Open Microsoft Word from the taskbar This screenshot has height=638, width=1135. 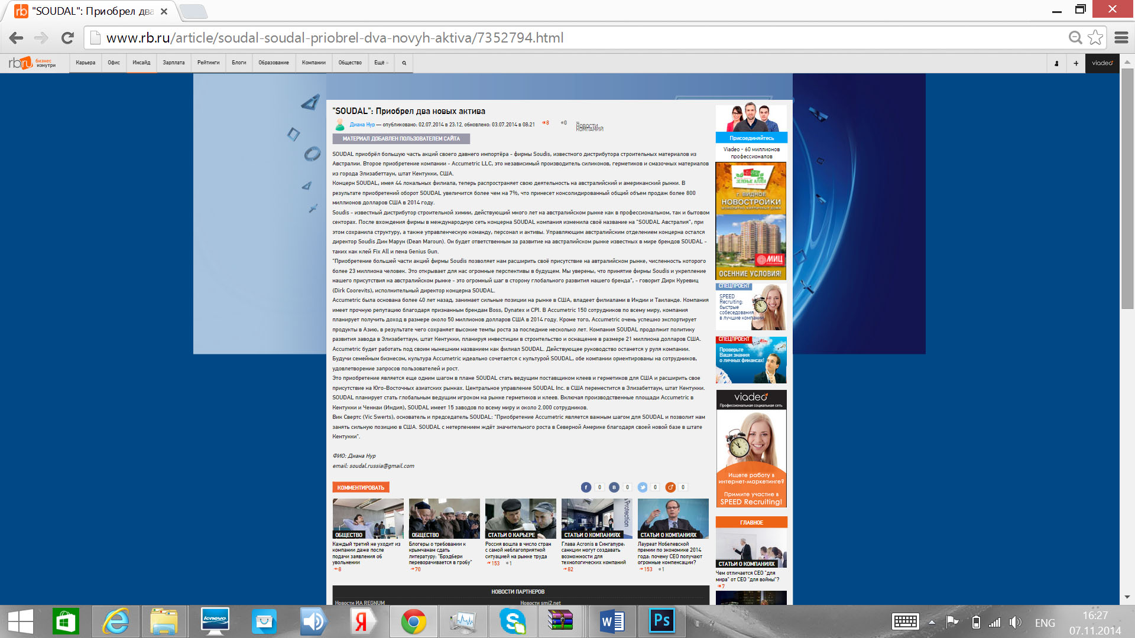[x=612, y=621]
